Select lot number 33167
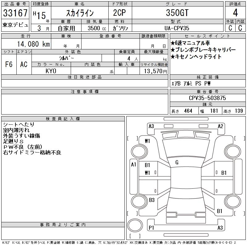 point(15,13)
